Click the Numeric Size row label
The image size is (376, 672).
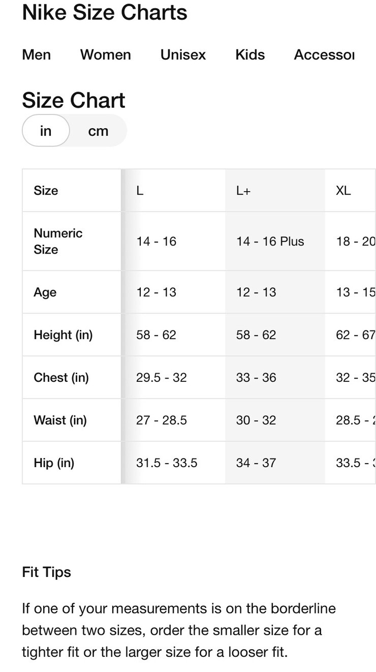[58, 241]
